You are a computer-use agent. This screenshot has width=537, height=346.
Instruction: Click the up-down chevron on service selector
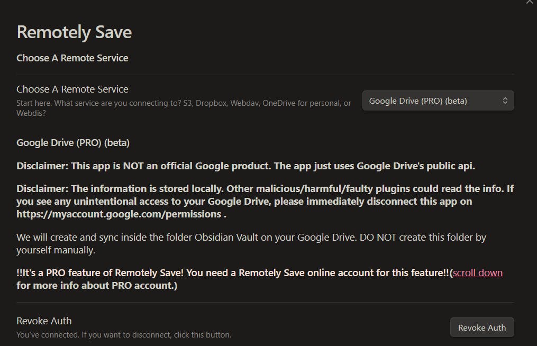point(505,101)
